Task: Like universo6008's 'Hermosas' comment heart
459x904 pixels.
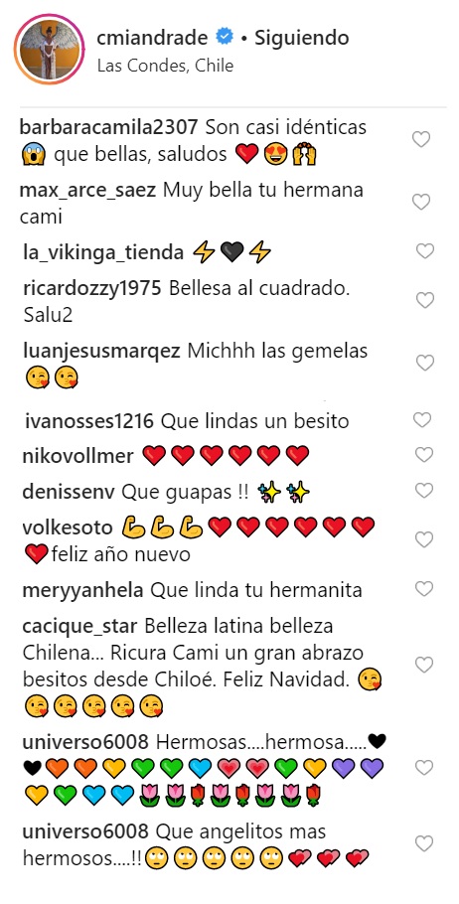Action: click(x=424, y=767)
